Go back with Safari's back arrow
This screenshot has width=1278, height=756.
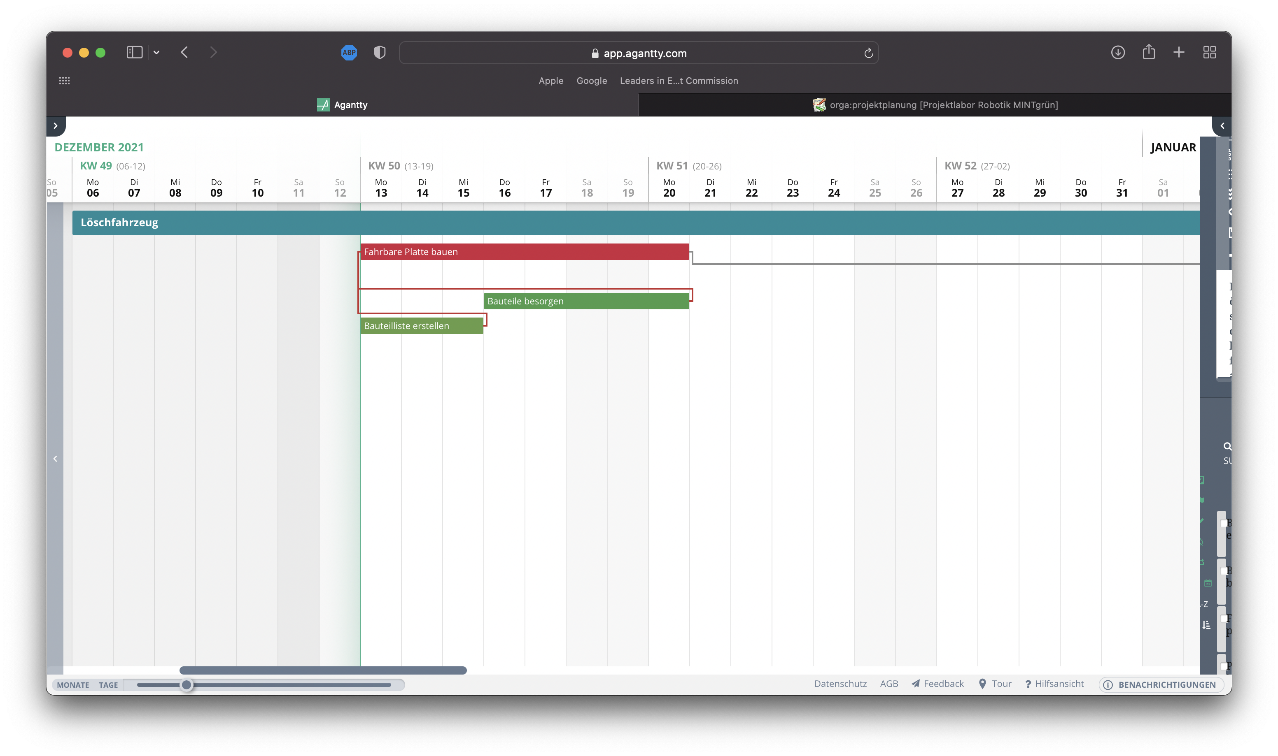click(184, 53)
